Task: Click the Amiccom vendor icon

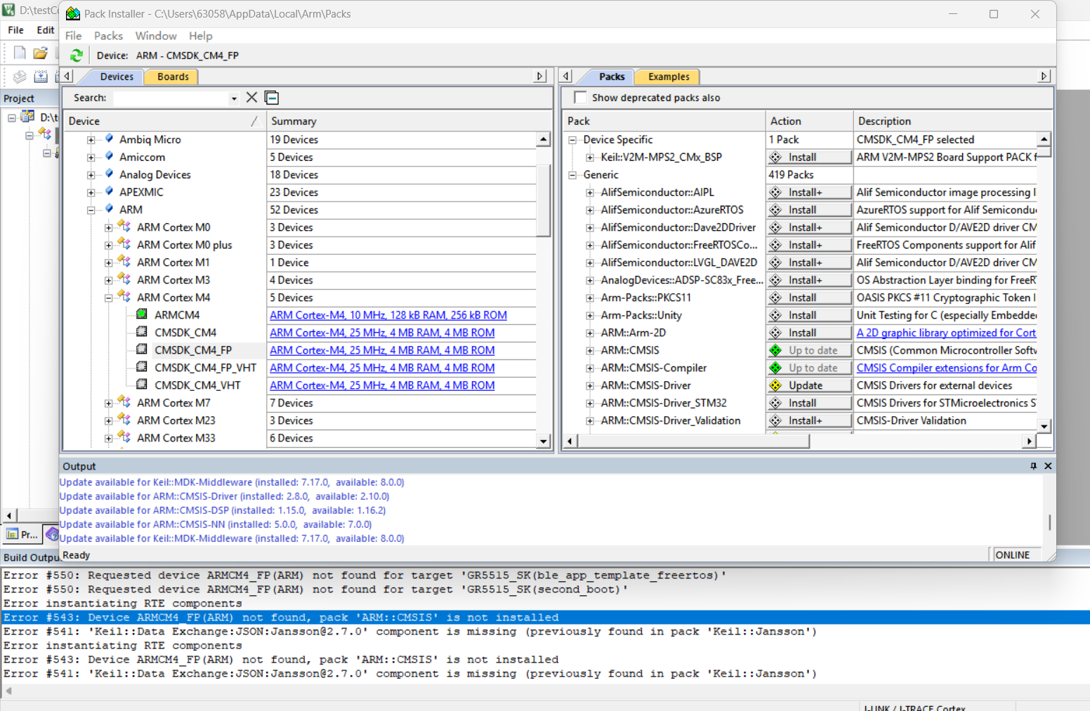Action: (x=109, y=157)
